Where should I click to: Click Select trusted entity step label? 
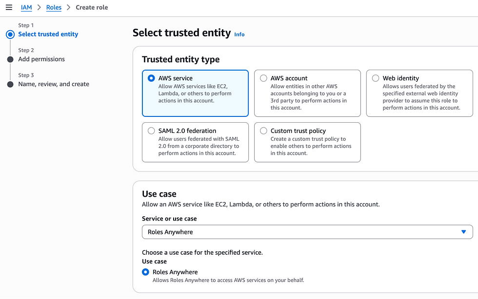[48, 34]
